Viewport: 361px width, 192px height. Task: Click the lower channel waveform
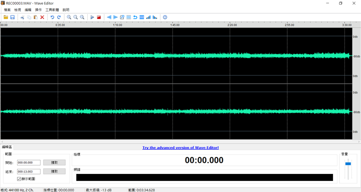pyautogui.click(x=176, y=111)
